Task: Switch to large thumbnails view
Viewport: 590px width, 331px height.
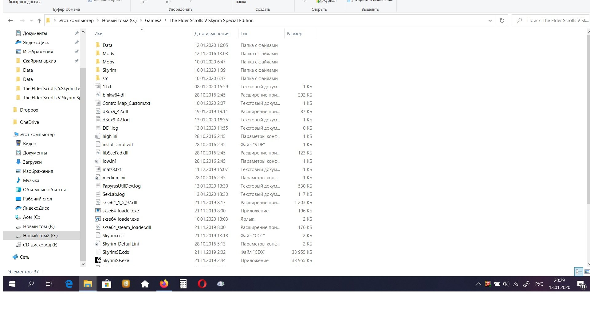Action: pyautogui.click(x=587, y=272)
